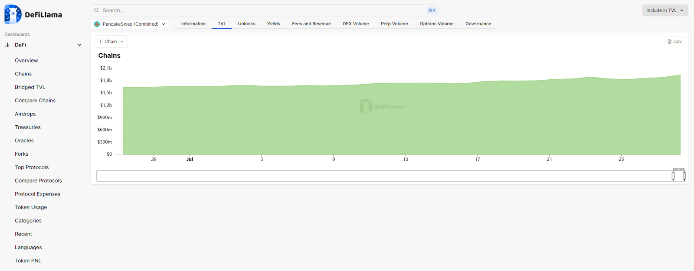Open Bridged TVL in sidebar
Viewport: 694px width, 271px height.
(30, 88)
